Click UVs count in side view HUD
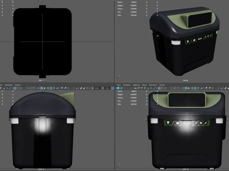Viewport: 229px width, 171px height. (x=134, y=104)
